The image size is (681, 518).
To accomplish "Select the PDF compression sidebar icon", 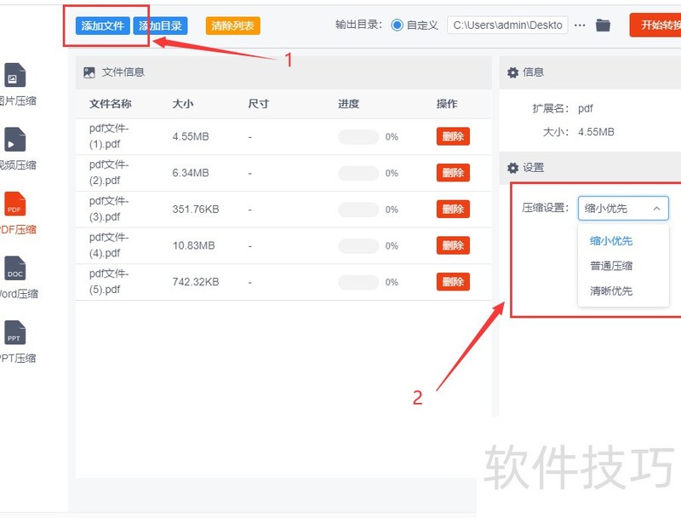I will (14, 205).
